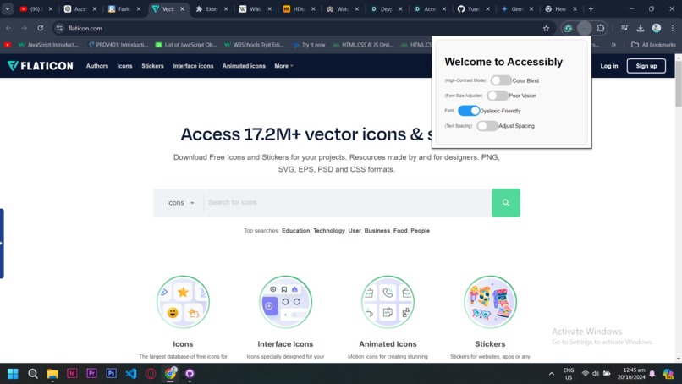
Task: Open Icons in Flaticon navigation
Action: (124, 66)
